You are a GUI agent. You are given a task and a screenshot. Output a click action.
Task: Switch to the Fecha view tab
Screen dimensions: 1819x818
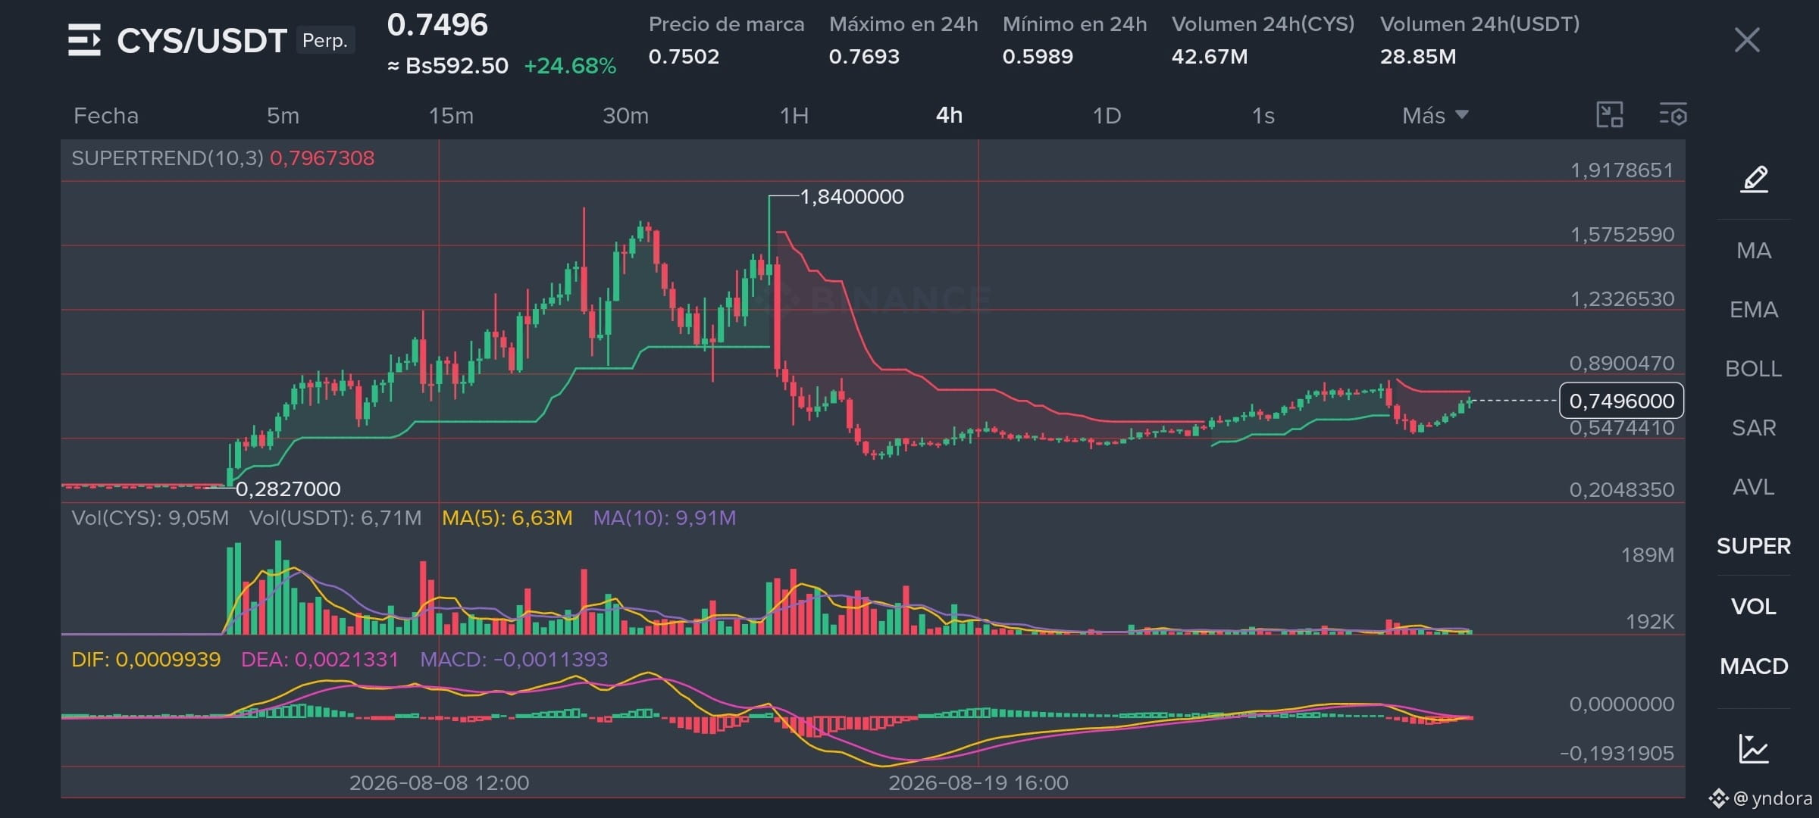click(x=106, y=115)
